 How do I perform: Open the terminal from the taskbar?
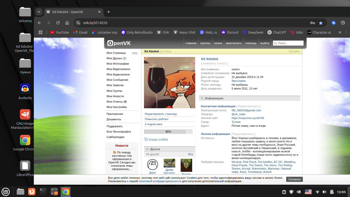click(43, 192)
